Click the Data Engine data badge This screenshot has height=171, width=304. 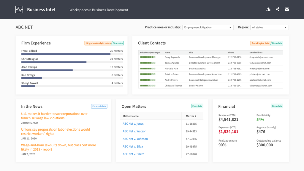pyautogui.click(x=260, y=43)
